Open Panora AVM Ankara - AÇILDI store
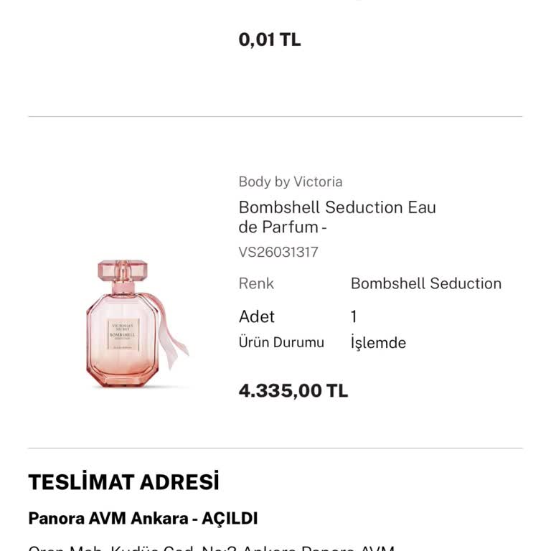 click(143, 518)
